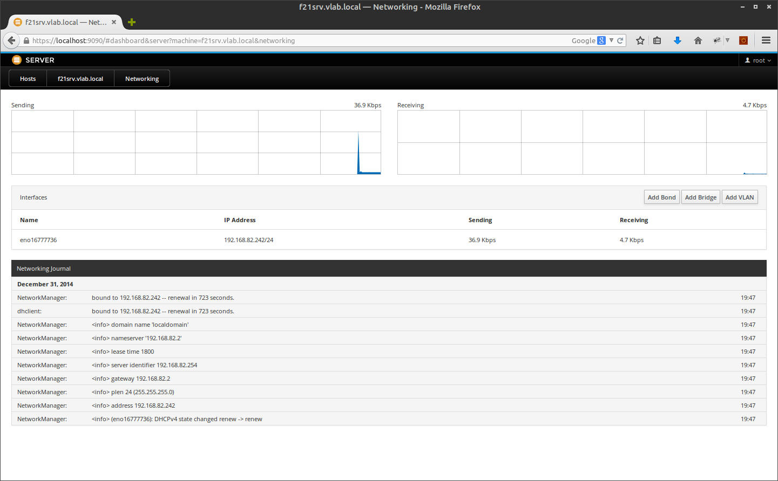
Task: Open the eno16777736 interface row
Action: pos(38,240)
